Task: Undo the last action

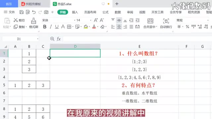Action: point(34,12)
